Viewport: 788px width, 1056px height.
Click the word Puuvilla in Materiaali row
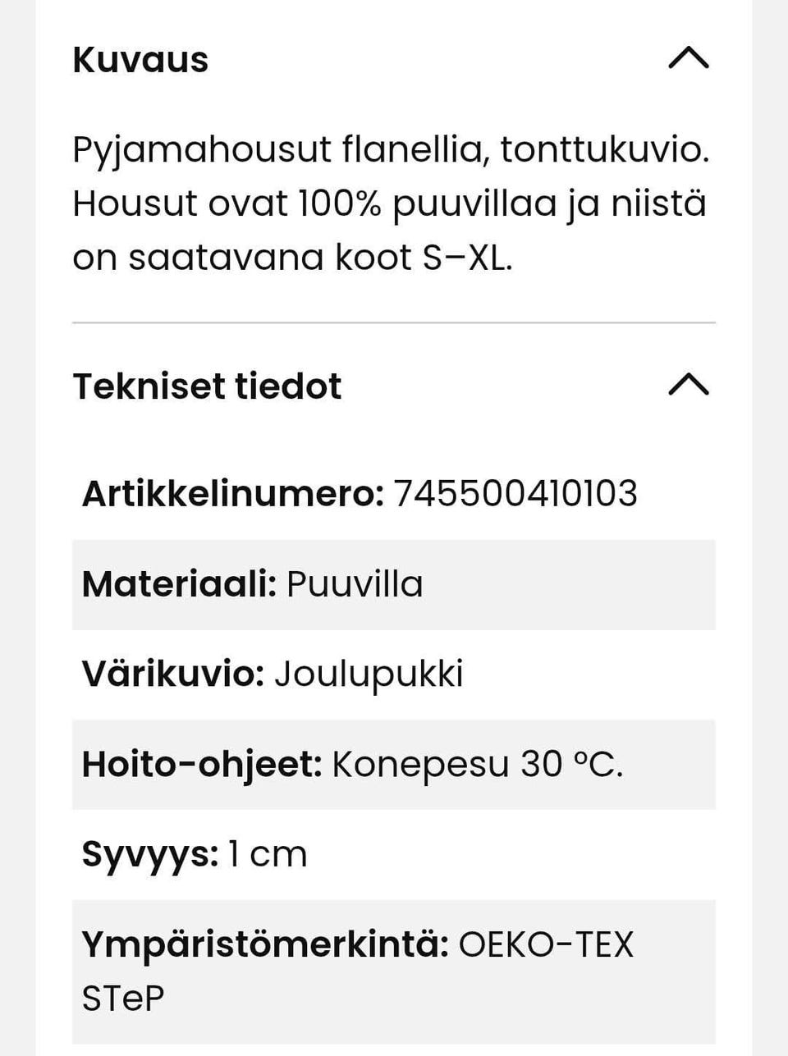355,584
